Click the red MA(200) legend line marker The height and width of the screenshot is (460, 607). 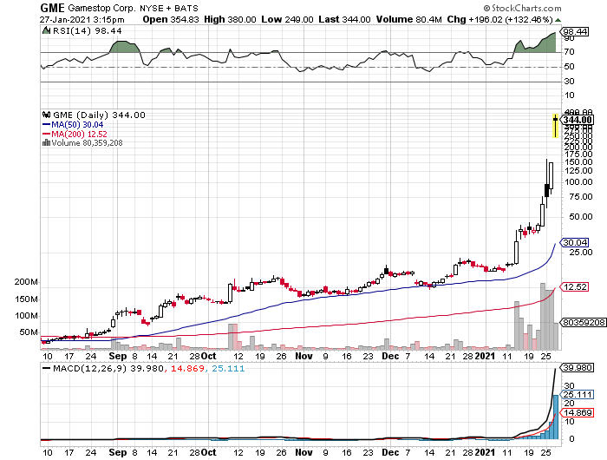pyautogui.click(x=46, y=134)
